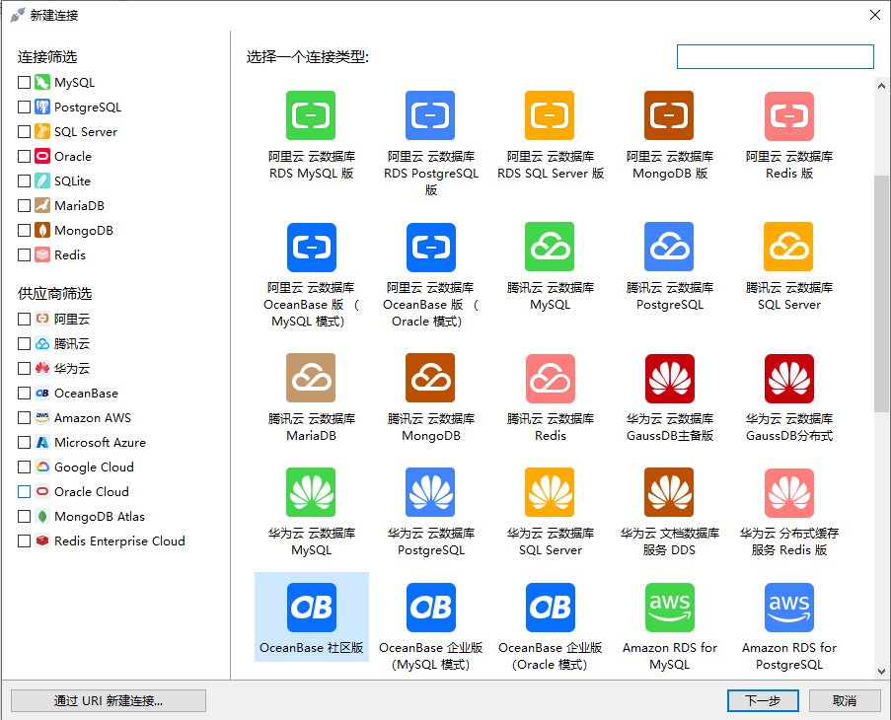Choose 华为云 云数据库 SQL Server icon

[550, 492]
